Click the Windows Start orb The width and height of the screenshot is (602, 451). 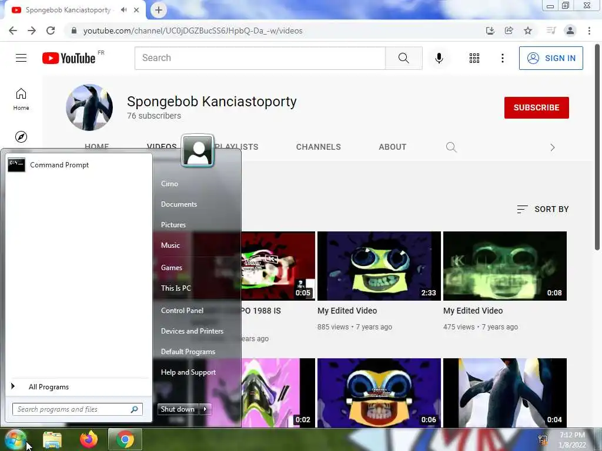pyautogui.click(x=15, y=439)
